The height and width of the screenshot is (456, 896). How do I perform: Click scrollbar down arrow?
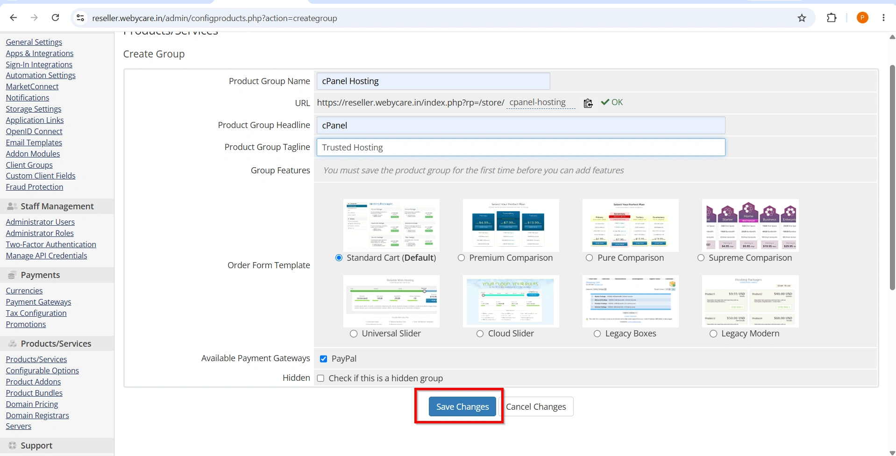click(x=892, y=452)
